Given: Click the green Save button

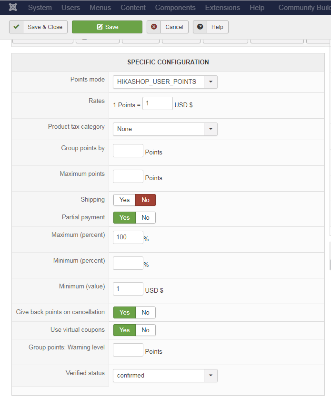Looking at the screenshot, I should 107,27.
